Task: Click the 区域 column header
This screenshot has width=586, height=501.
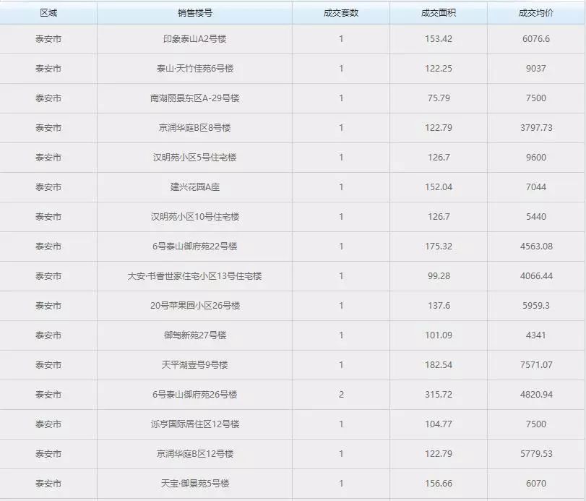Action: (48, 13)
